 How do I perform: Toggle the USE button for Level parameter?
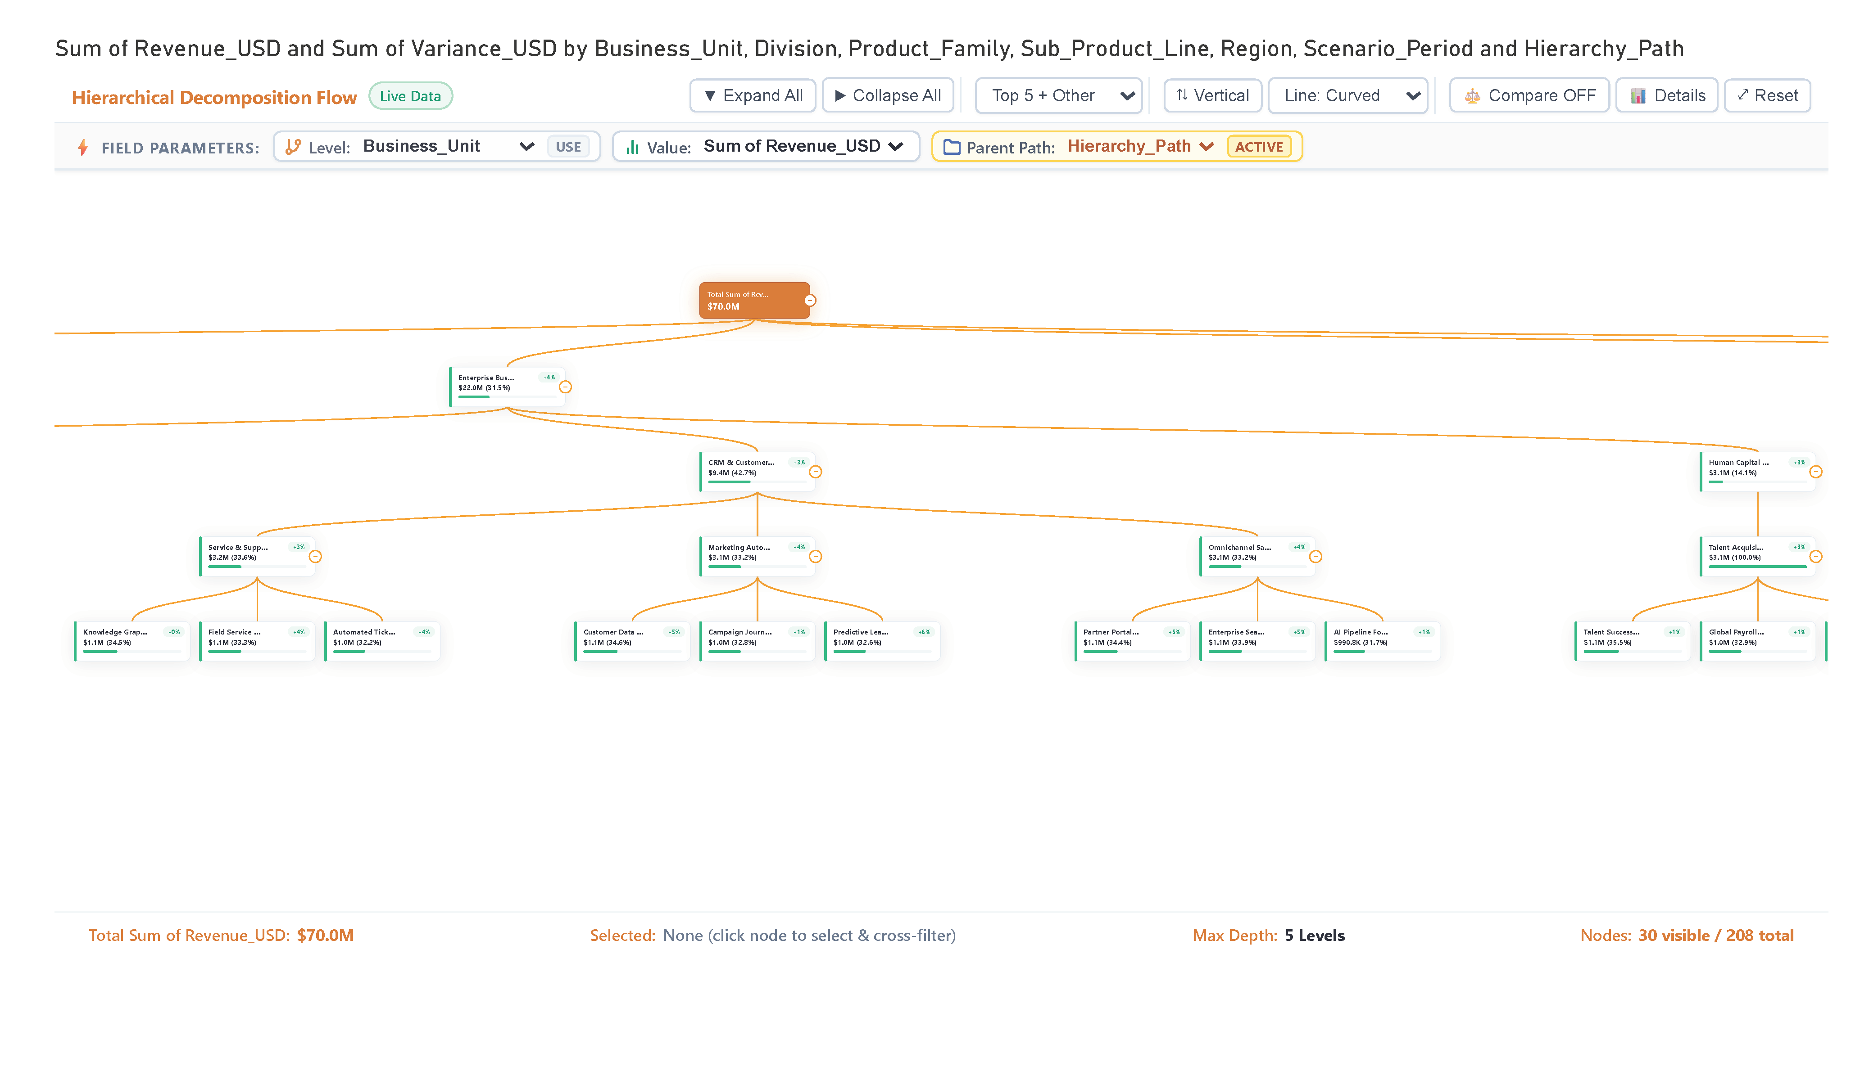(568, 147)
